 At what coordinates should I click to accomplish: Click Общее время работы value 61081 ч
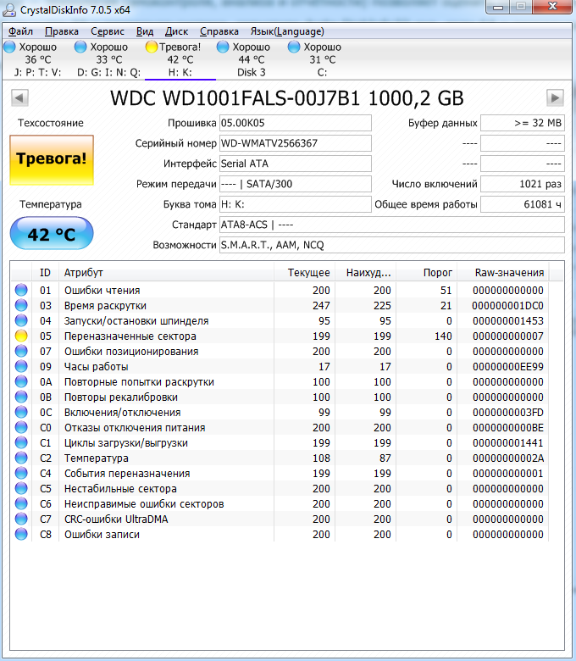(523, 204)
